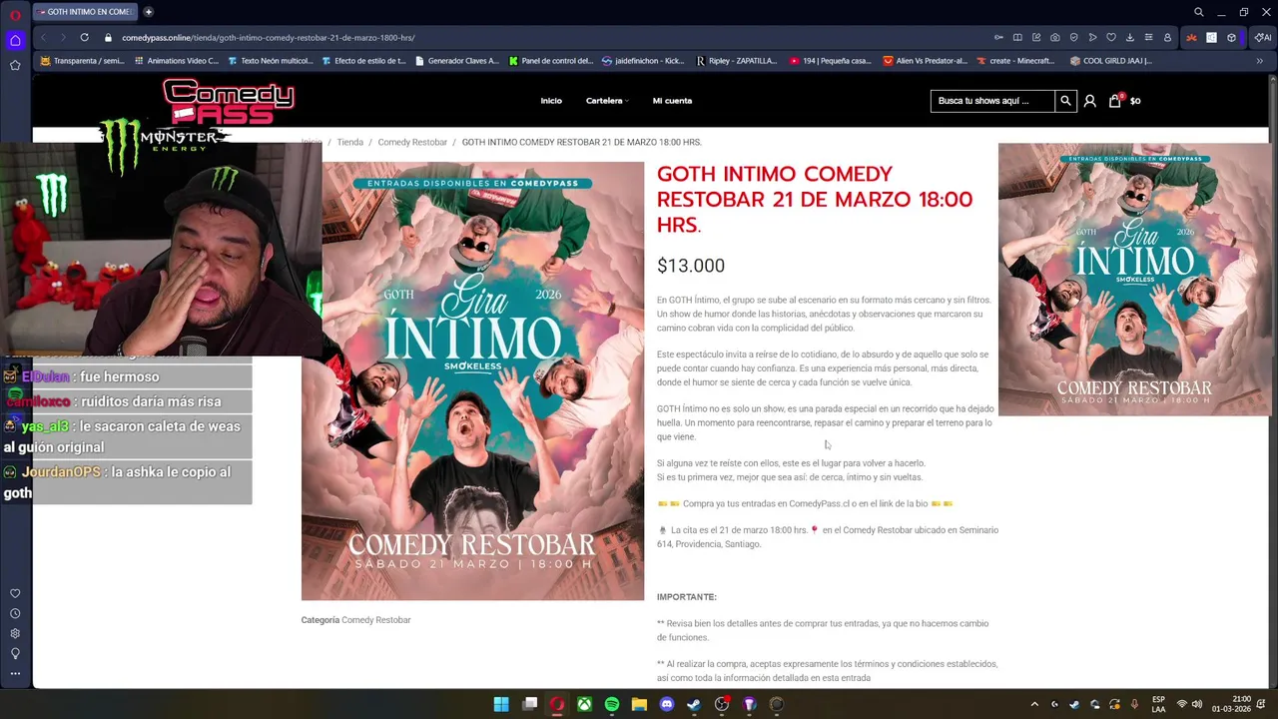Screen dimensions: 1278x719
Task: Click the address bar URL
Action: tap(269, 38)
